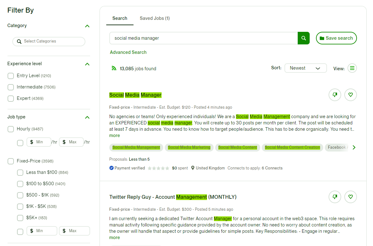This screenshot has width=373, height=246.
Task: Click the RSS feed icon near jobs found
Action: (114, 68)
